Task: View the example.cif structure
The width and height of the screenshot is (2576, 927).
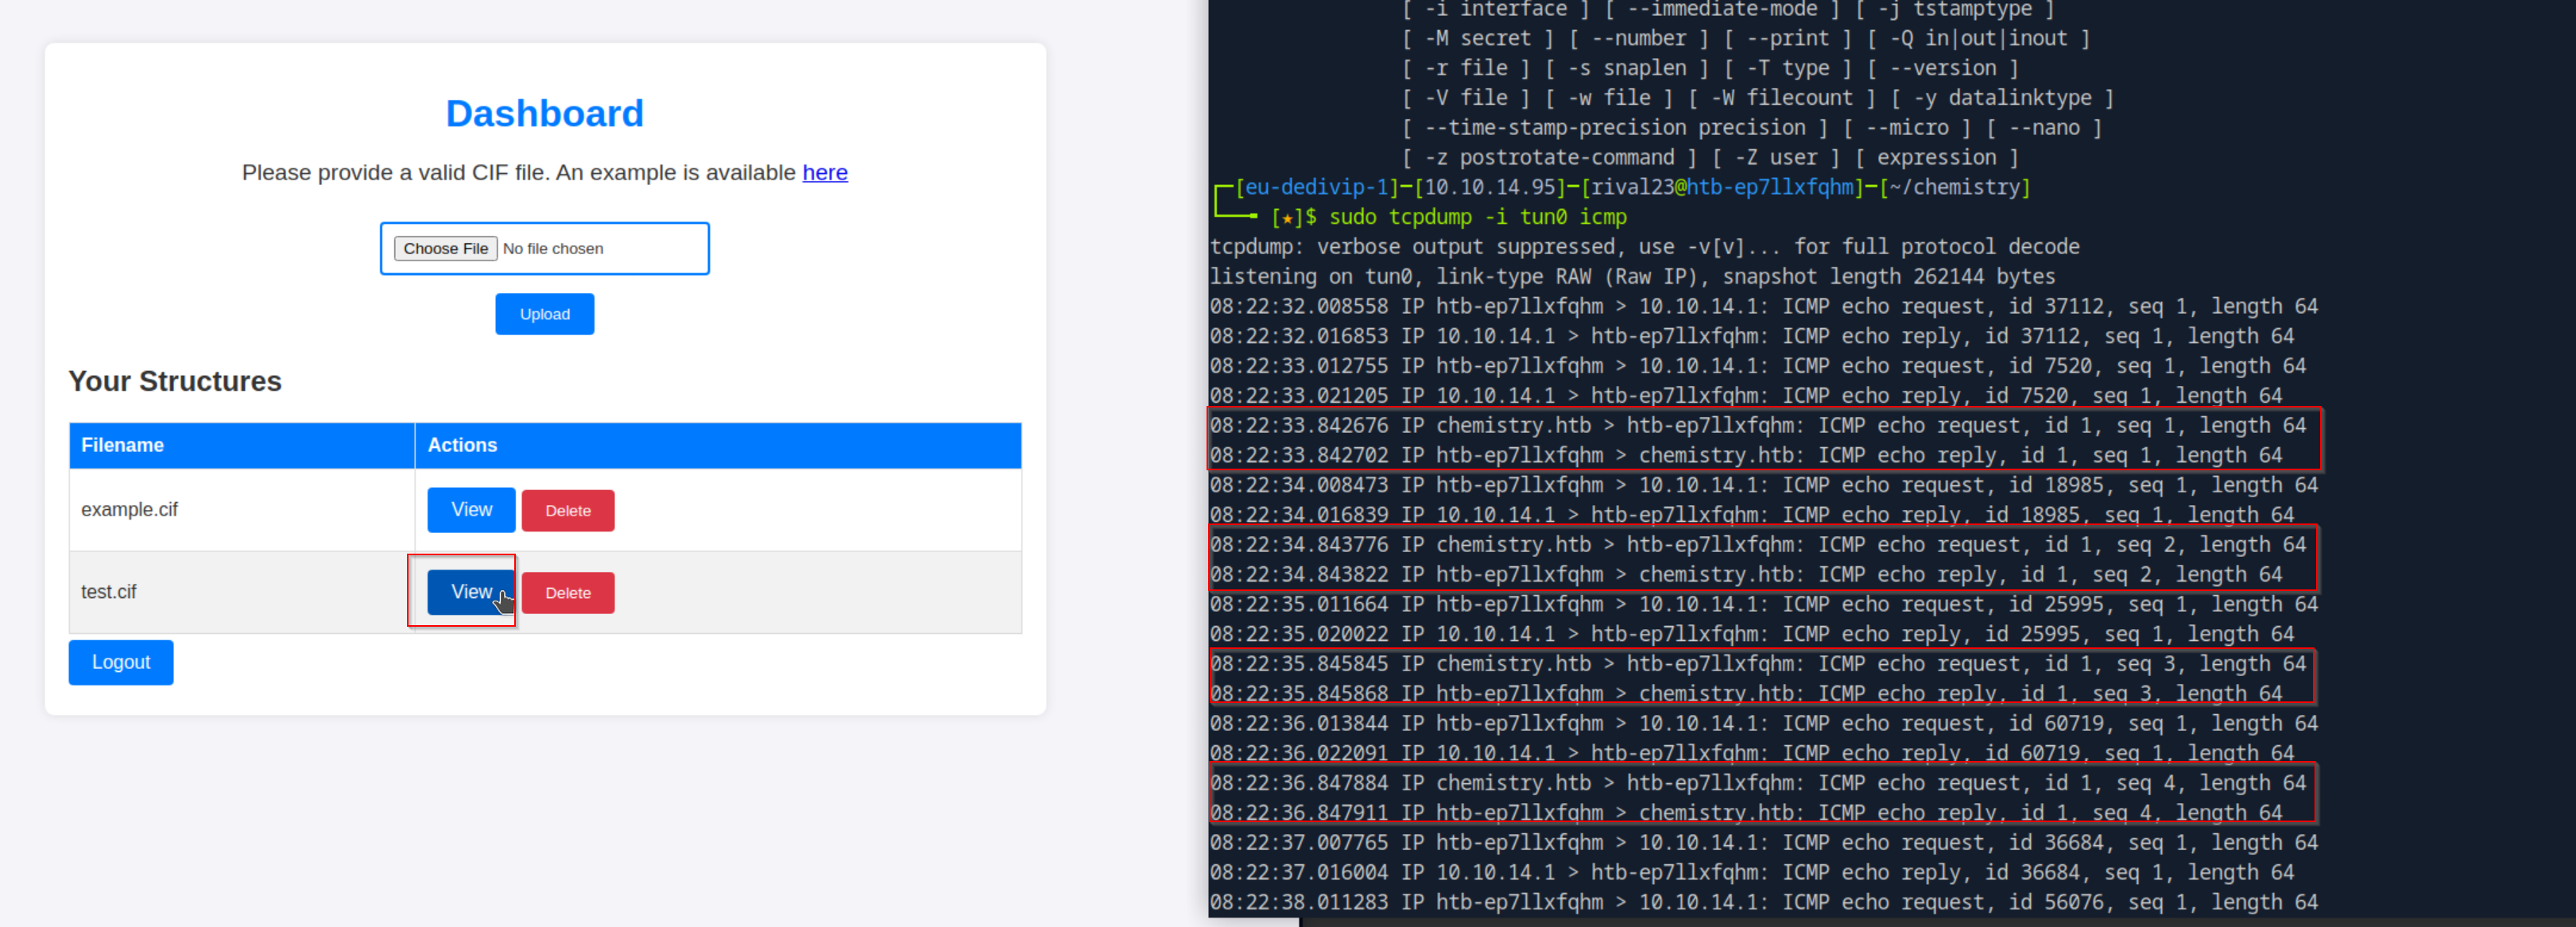Action: pos(471,511)
